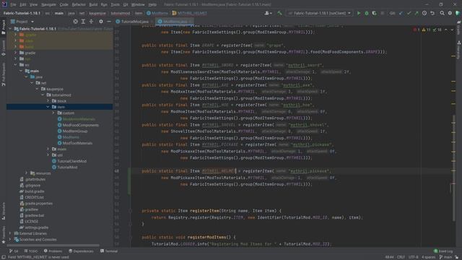This screenshot has height=260, width=462.
Task: Collapse all in Project panel
Action: pyautogui.click(x=91, y=22)
